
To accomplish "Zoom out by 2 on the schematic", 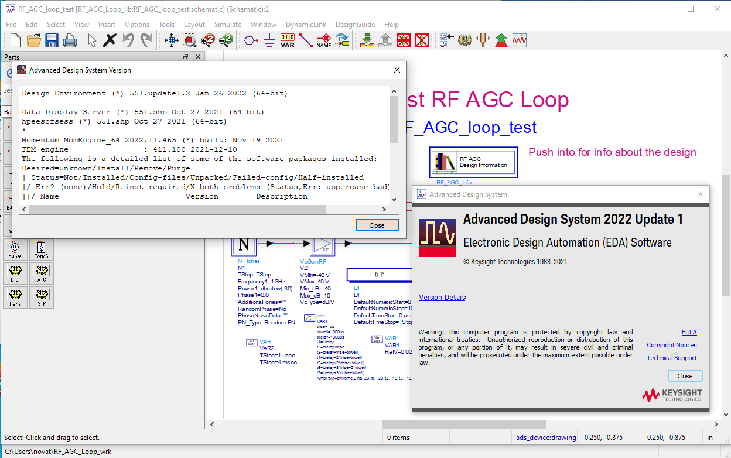I will coord(226,40).
